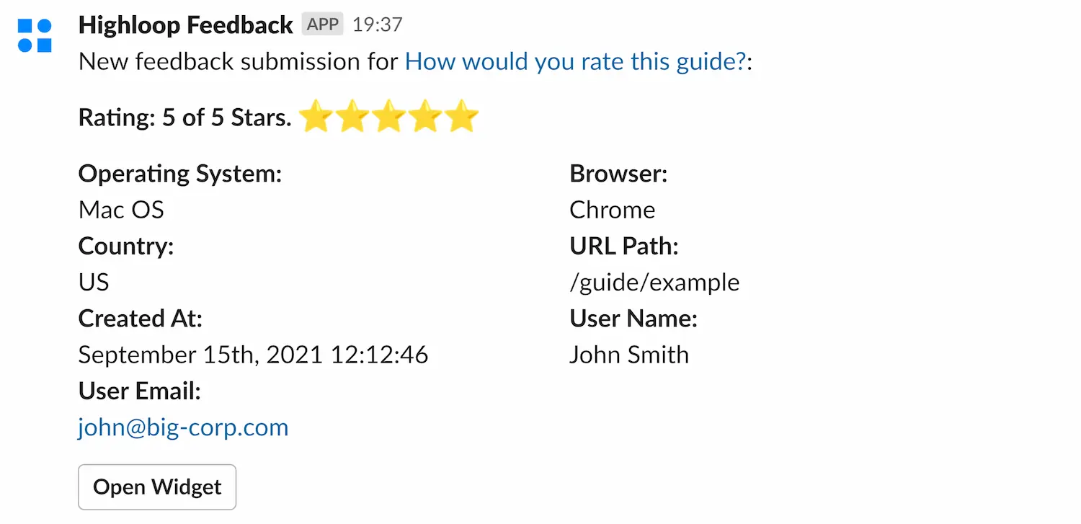Open the john@big-corp.com email link
This screenshot has width=1081, height=524.
[x=183, y=427]
